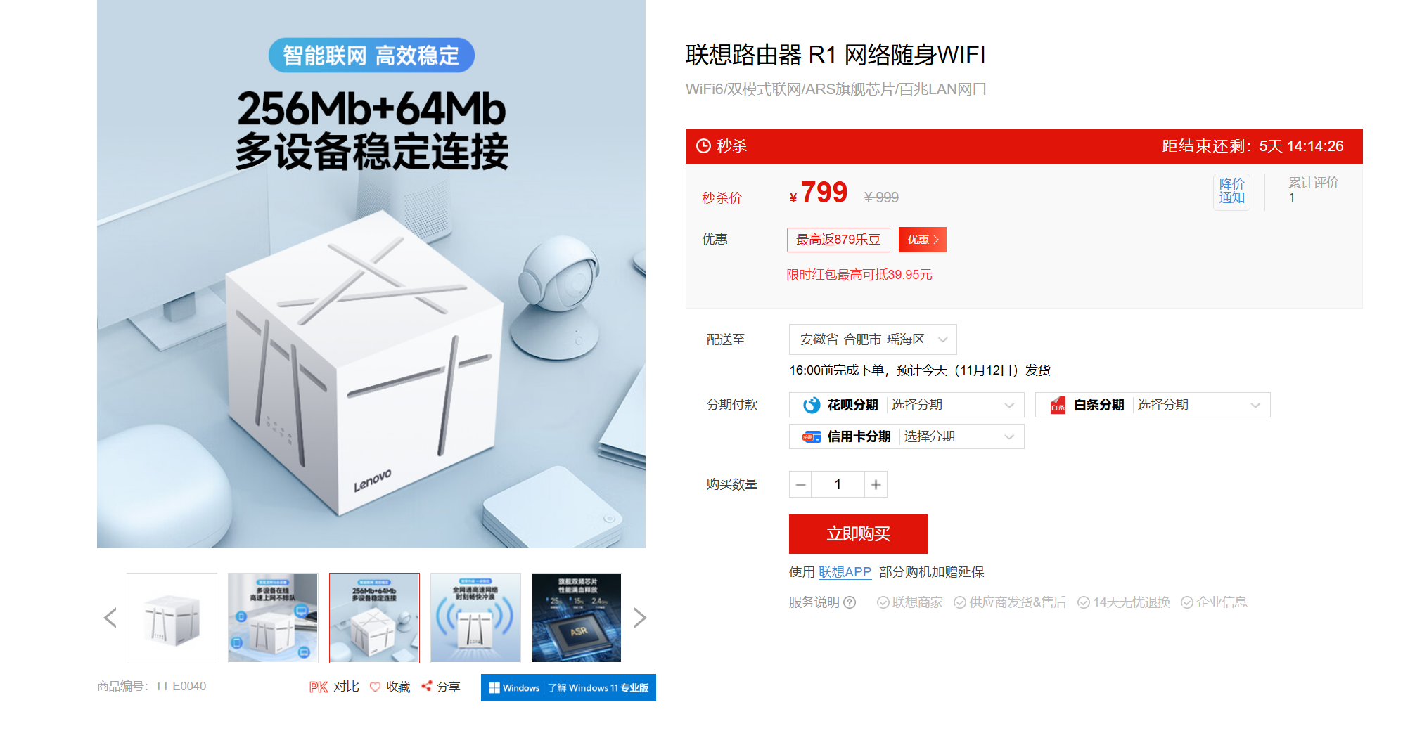
Task: Click the PK compare icon
Action: pyautogui.click(x=319, y=687)
